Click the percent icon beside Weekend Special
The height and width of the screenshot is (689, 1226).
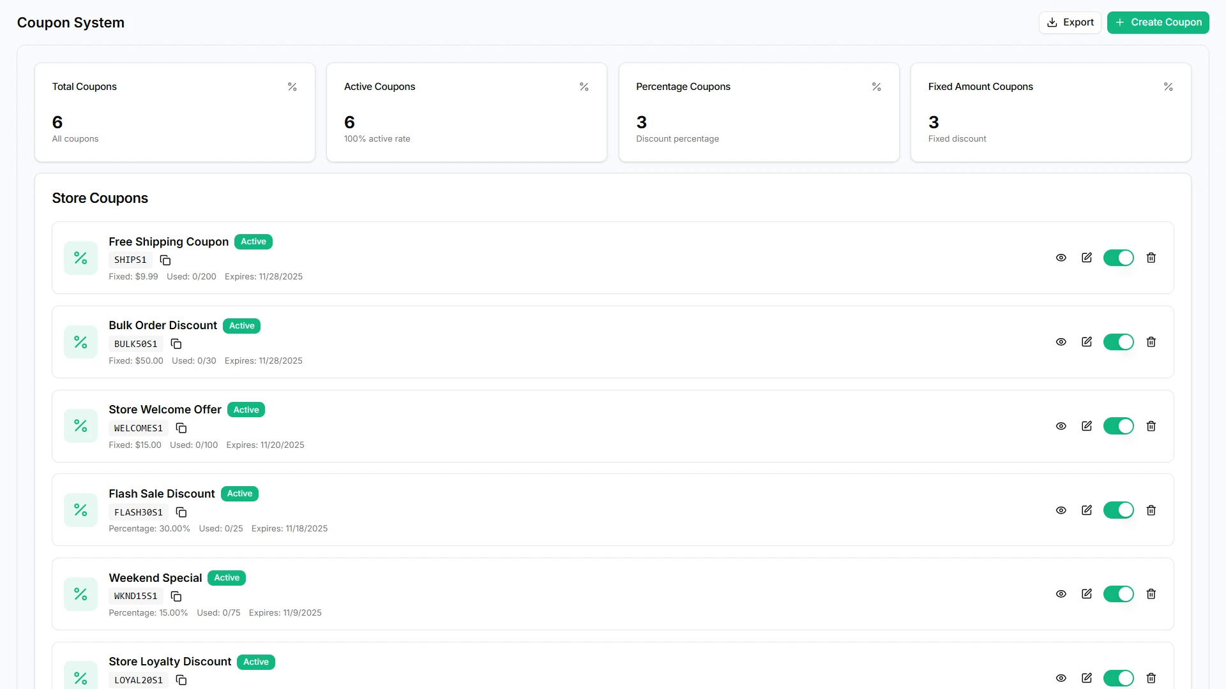click(80, 594)
